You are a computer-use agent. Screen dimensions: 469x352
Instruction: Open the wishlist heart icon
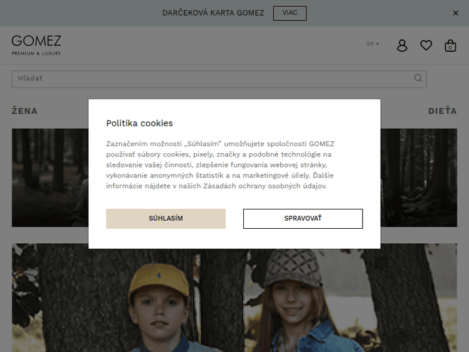[426, 46]
